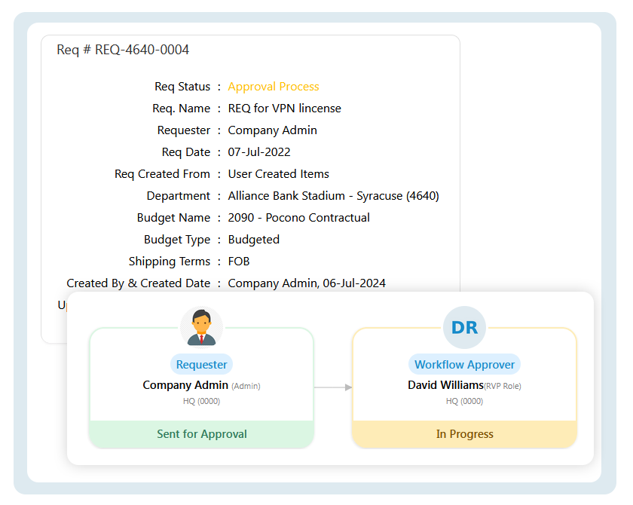The image size is (633, 505).
Task: Click the arrow connecting the two approval cards
Action: 333,387
